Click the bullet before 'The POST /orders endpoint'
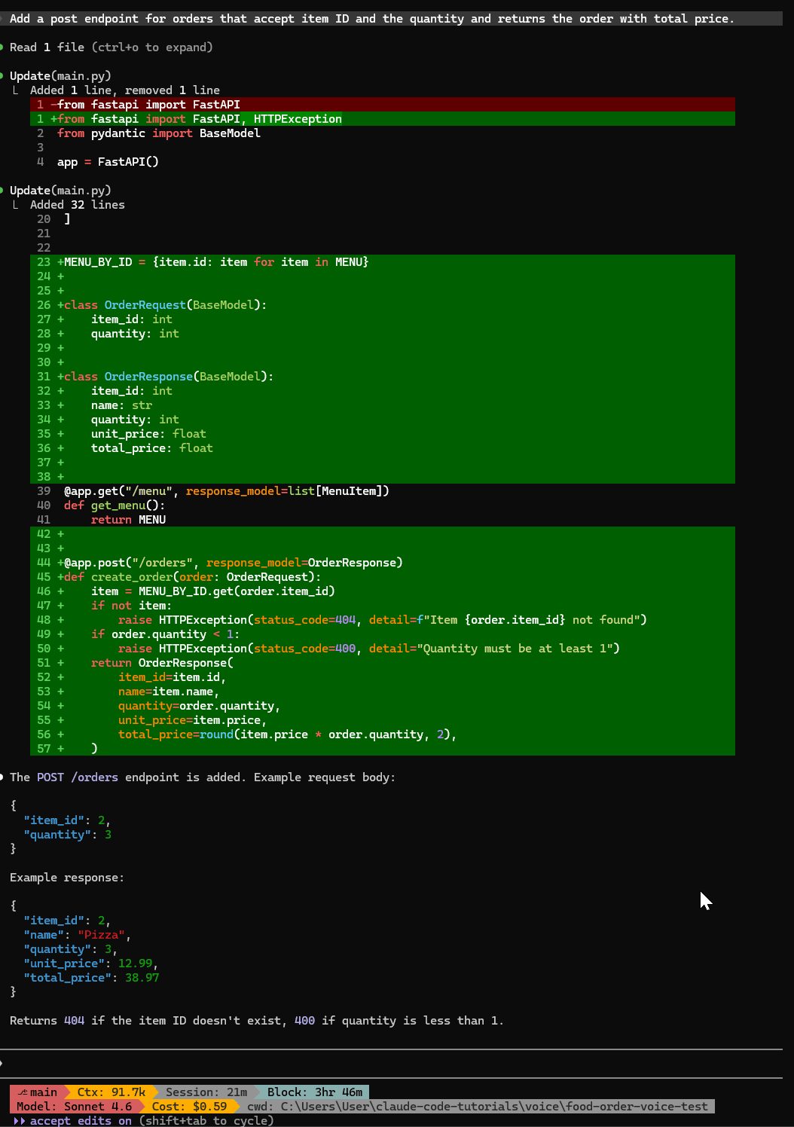Image resolution: width=794 pixels, height=1127 pixels. pyautogui.click(x=2, y=777)
